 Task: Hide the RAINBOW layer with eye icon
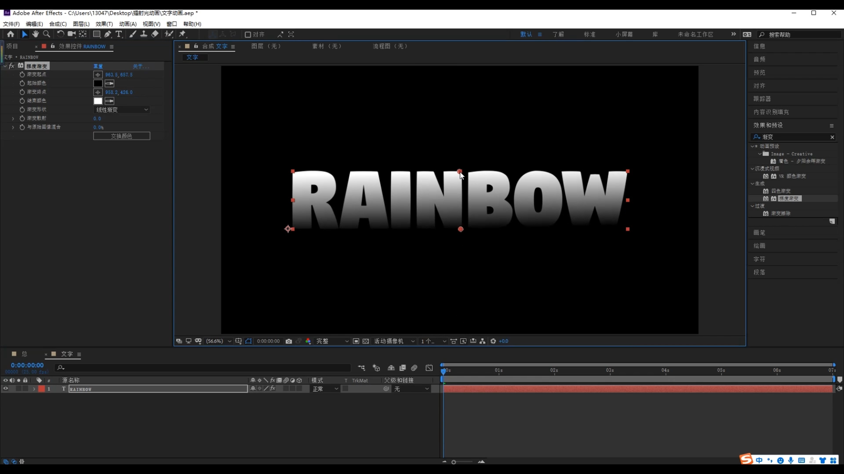click(6, 389)
